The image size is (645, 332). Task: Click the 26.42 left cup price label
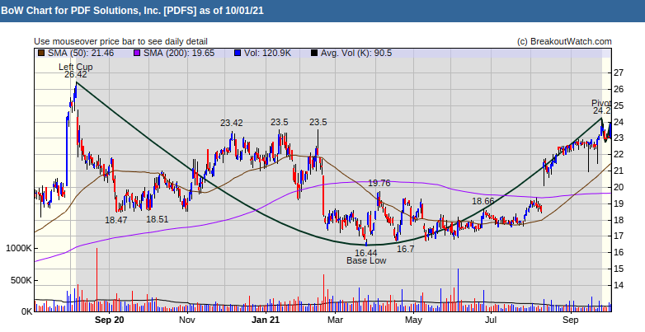click(x=76, y=75)
